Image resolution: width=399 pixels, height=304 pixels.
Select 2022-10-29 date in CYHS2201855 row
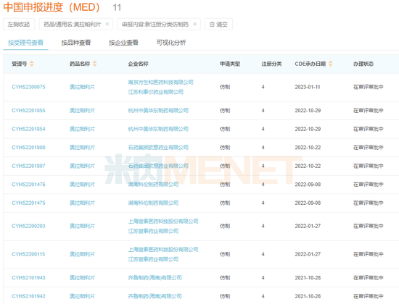(308, 111)
